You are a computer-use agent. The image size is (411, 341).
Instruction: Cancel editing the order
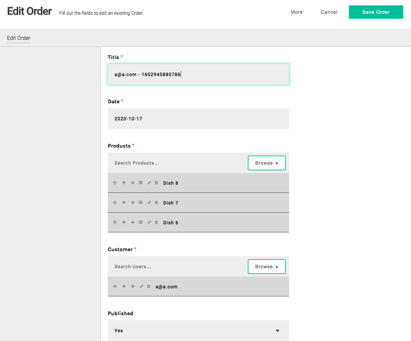tap(329, 12)
